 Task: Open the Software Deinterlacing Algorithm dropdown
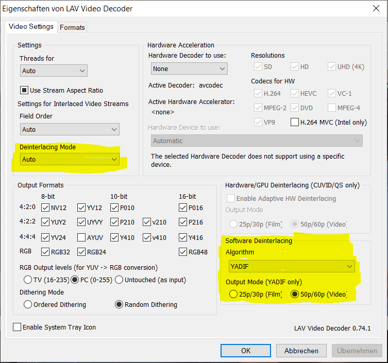[x=291, y=266]
